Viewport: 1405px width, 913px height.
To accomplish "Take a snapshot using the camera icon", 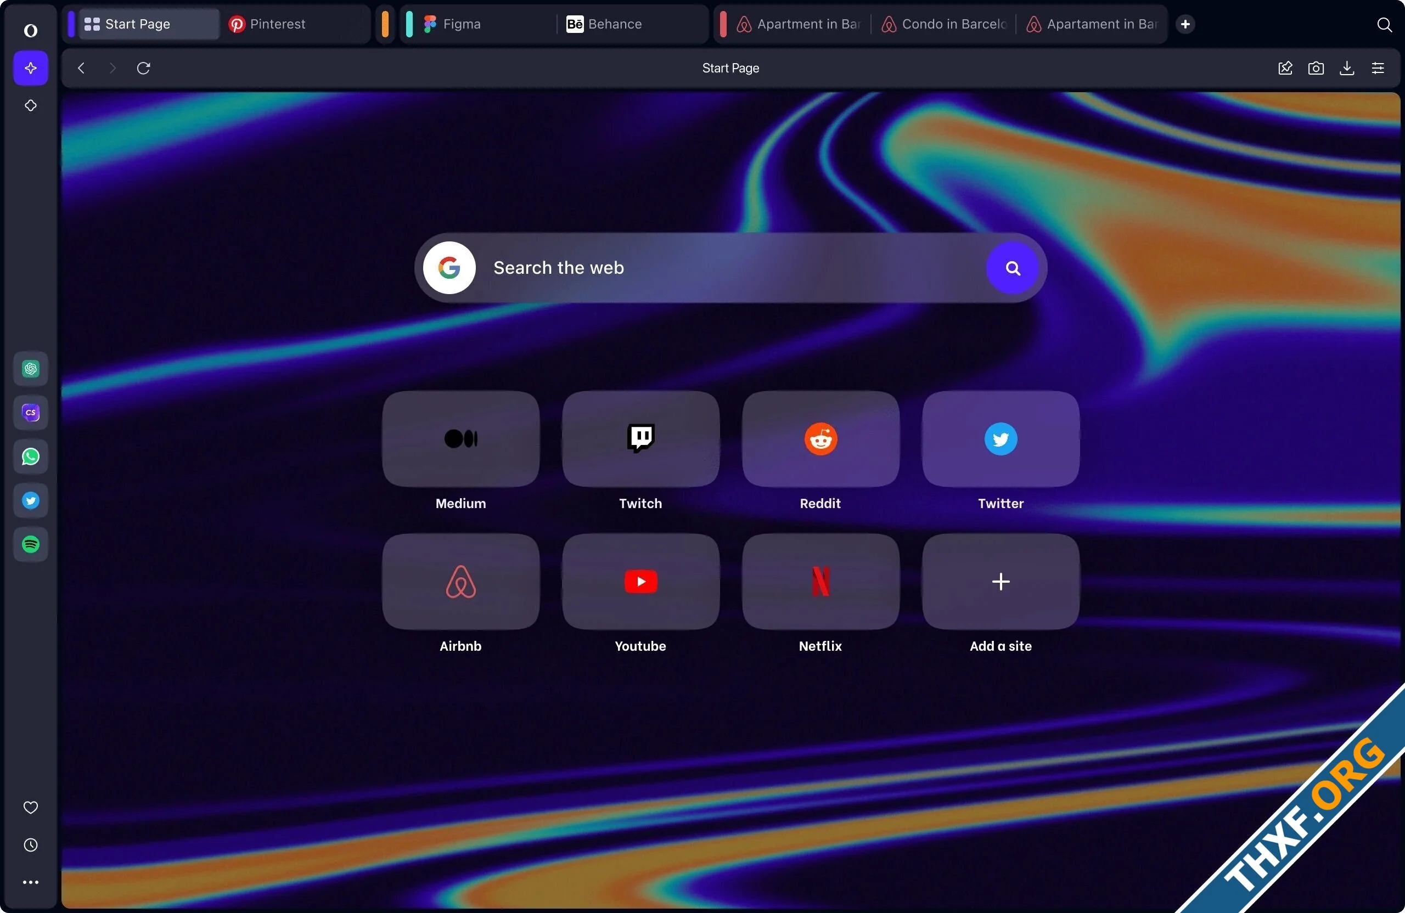I will pyautogui.click(x=1316, y=68).
